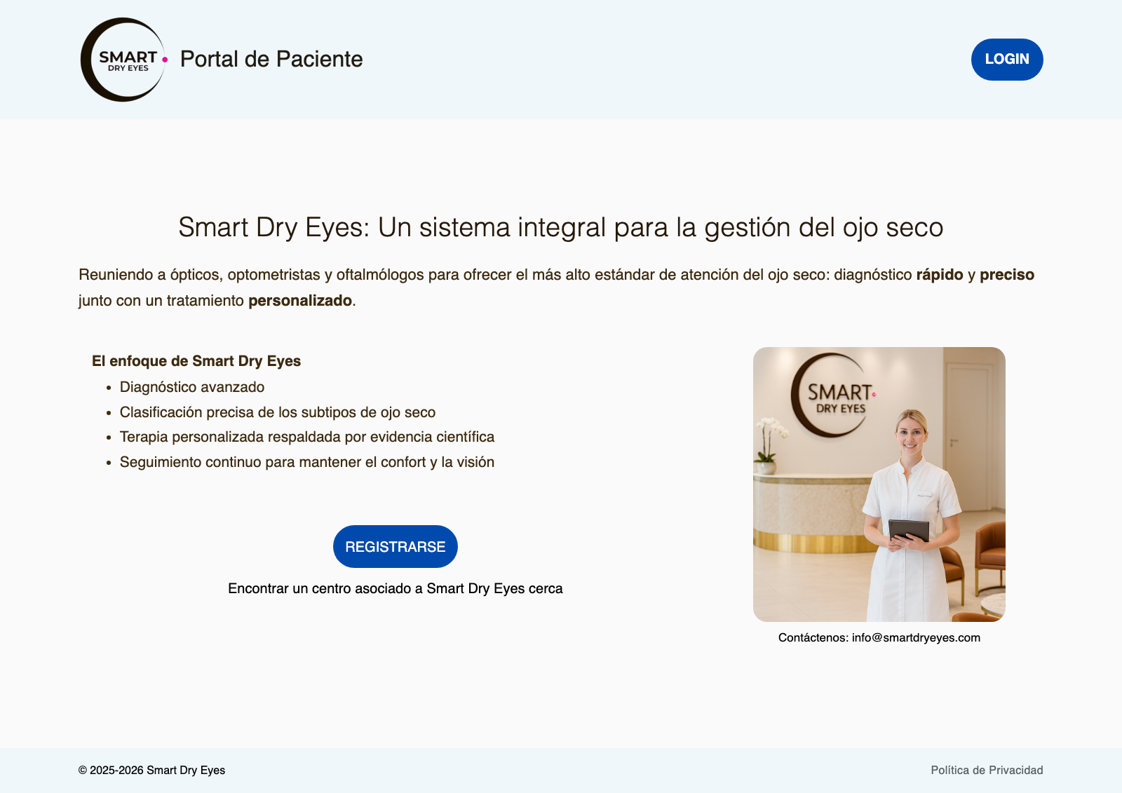
Task: Open the Encontrar un centro asociado link
Action: tap(396, 589)
